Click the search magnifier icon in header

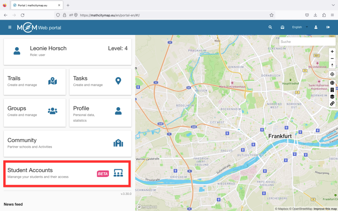[270, 27]
